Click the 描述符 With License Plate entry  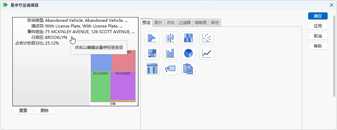[x=77, y=26]
